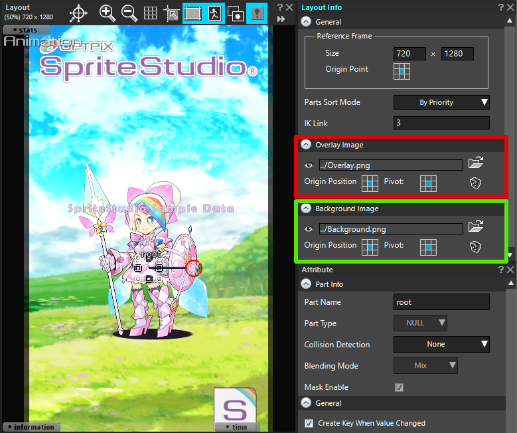Open Collision Detection dropdown

(x=441, y=344)
